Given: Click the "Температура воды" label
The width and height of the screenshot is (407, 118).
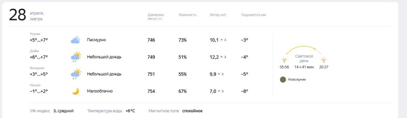Looking at the screenshot, I should click(x=104, y=111).
